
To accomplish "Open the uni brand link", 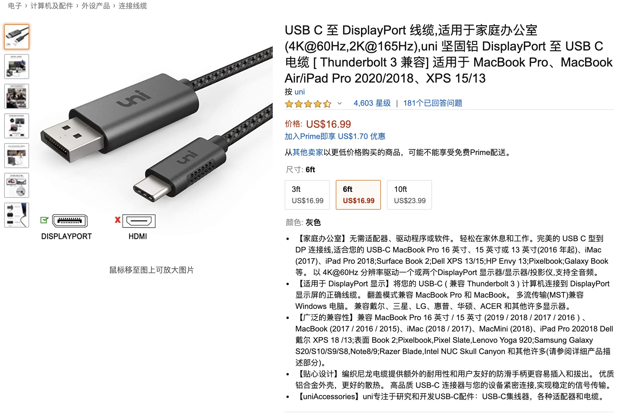I will 300,92.
